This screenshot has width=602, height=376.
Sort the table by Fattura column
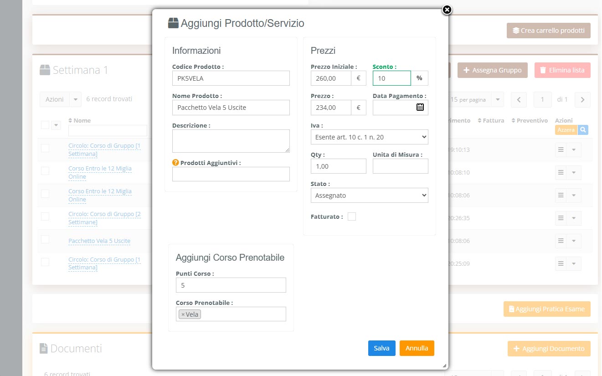coord(491,121)
